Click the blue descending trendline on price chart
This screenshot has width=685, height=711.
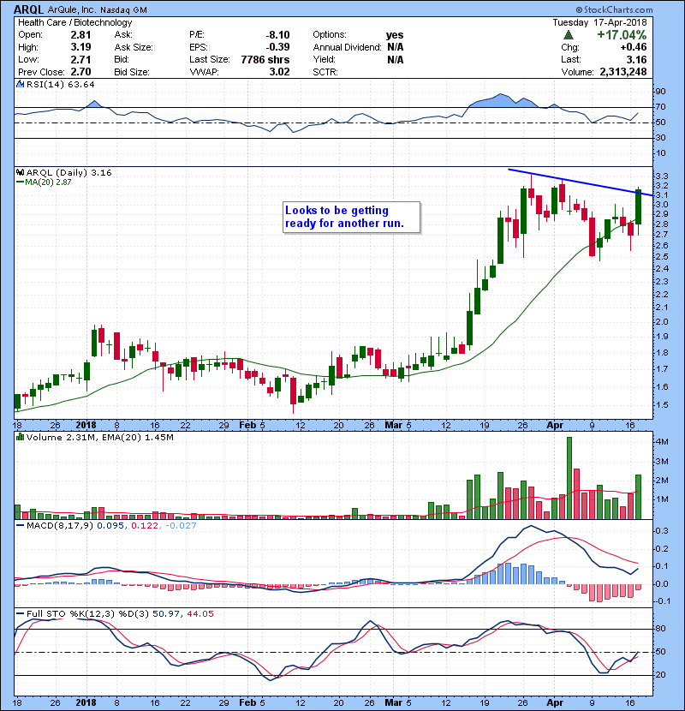point(582,182)
